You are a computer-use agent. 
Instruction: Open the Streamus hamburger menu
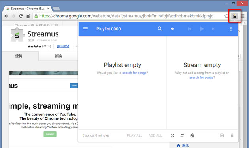tap(85, 29)
